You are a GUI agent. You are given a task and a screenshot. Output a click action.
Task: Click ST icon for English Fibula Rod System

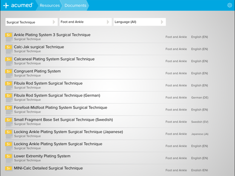pos(9,85)
